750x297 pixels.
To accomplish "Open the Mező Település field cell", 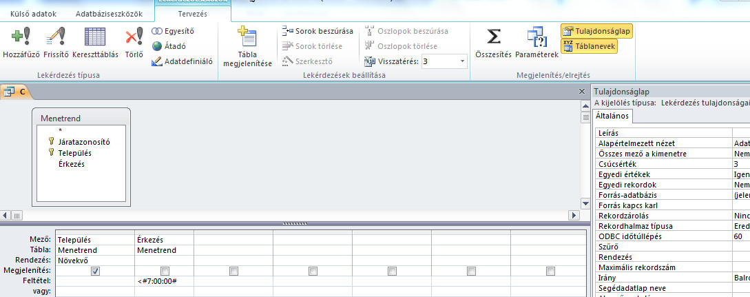I will coord(95,240).
